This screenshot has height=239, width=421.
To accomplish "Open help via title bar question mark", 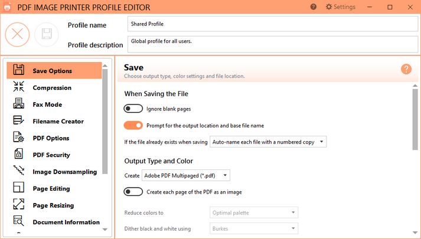I will [x=313, y=7].
